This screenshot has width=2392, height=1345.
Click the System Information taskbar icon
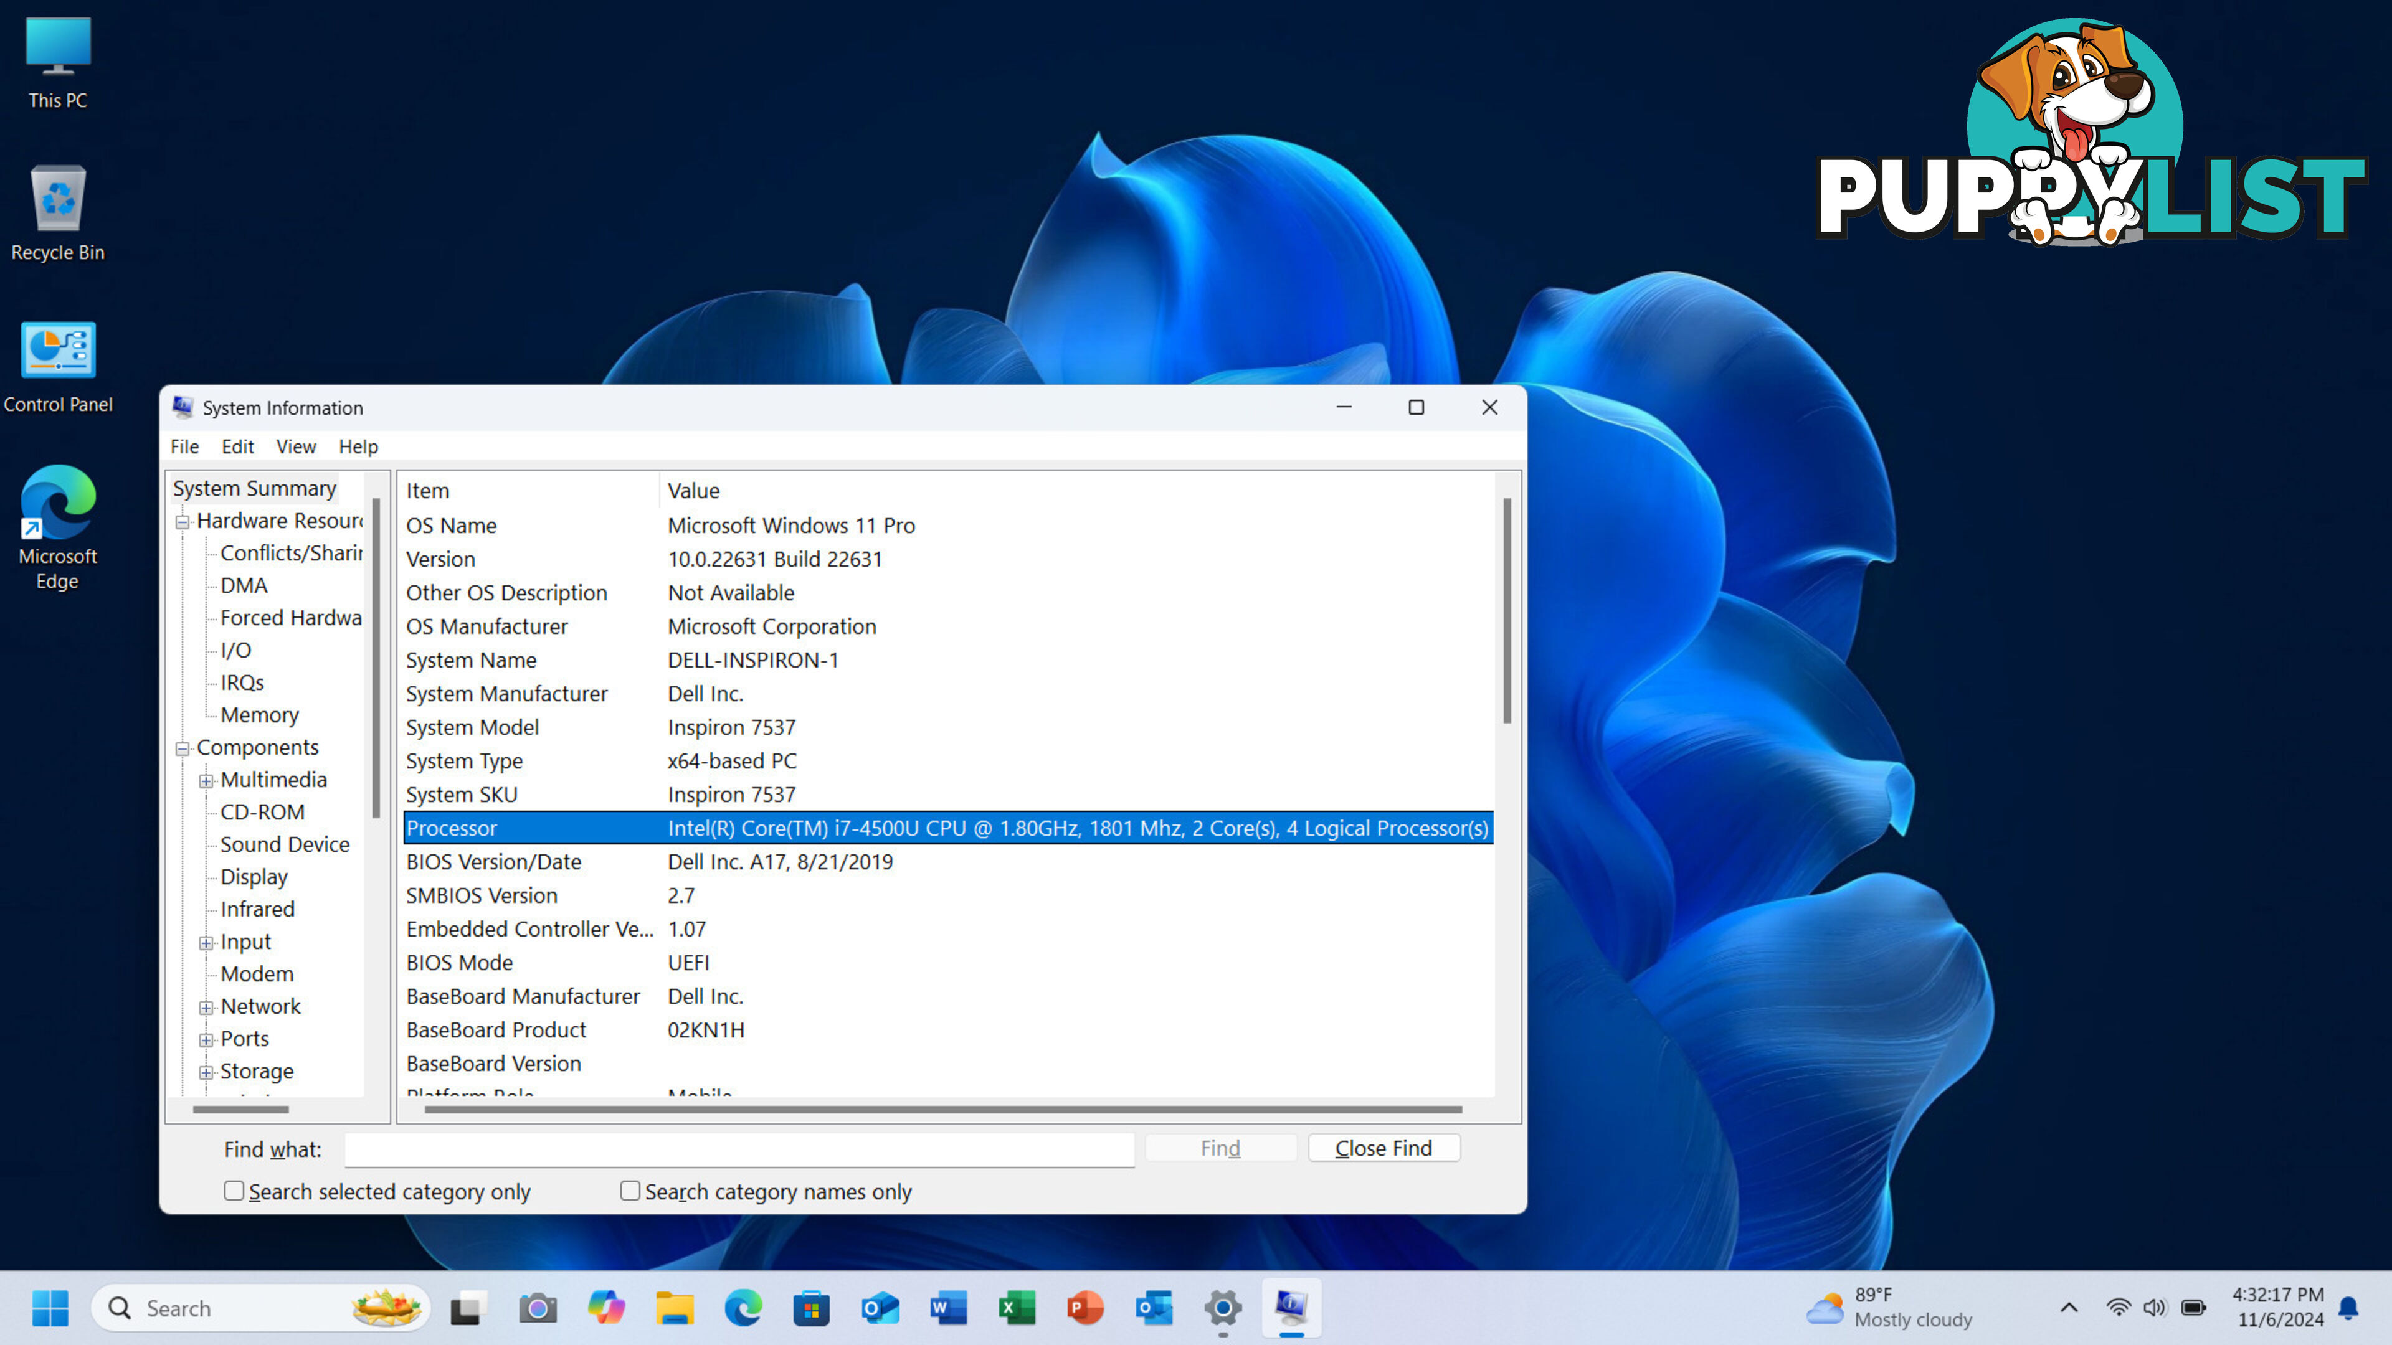click(1292, 1308)
